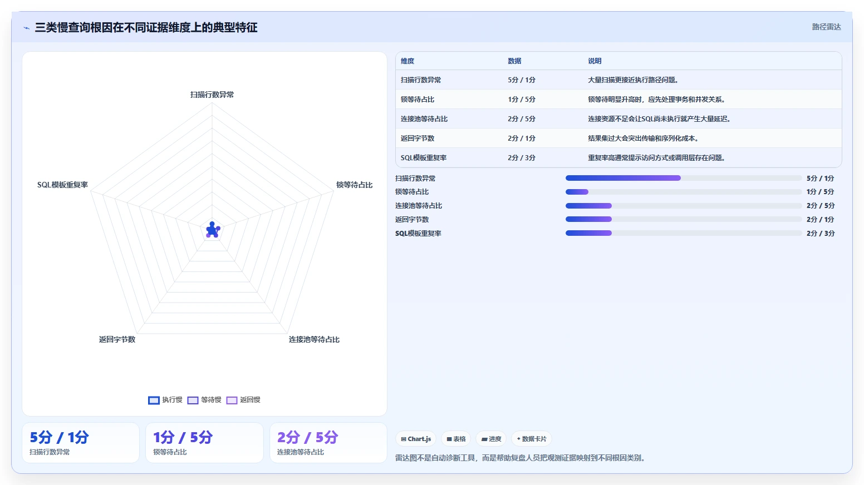Toggle the 执行慢 legend item
Viewport: 864px width, 485px height.
(165, 400)
